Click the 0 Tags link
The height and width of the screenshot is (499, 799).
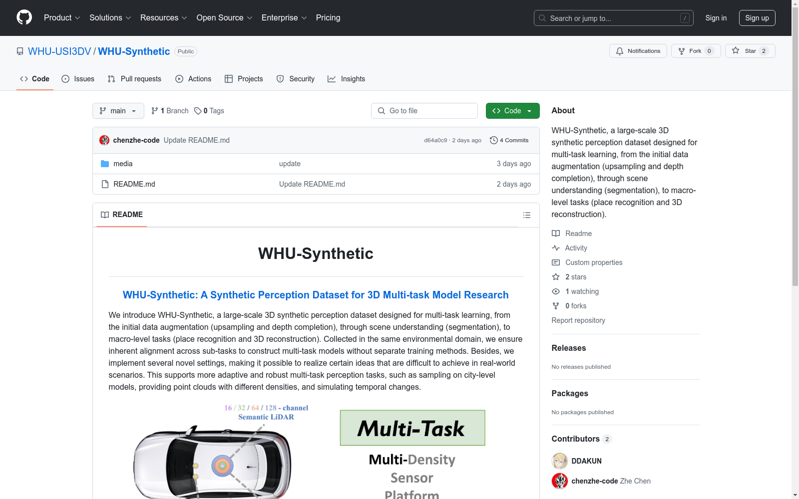click(209, 111)
